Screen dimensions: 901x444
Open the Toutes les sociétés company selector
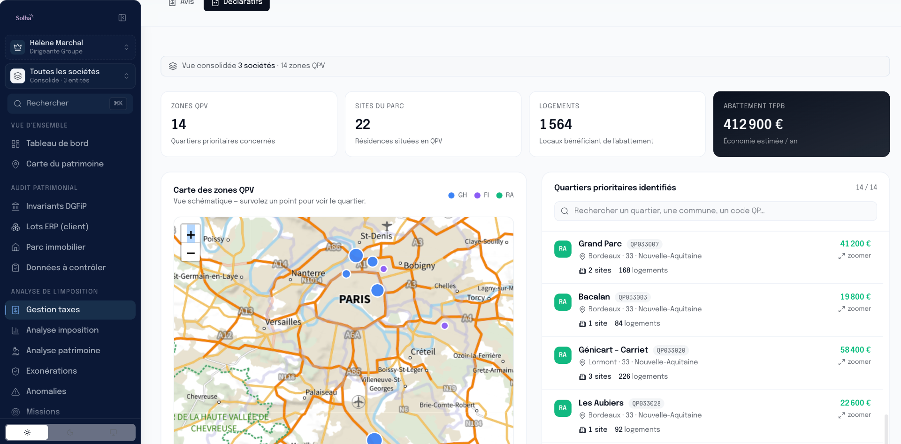[70, 76]
